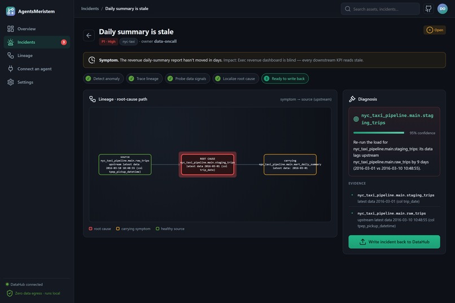Click the 95% confidence progress bar
455x303 pixels.
coord(379,133)
